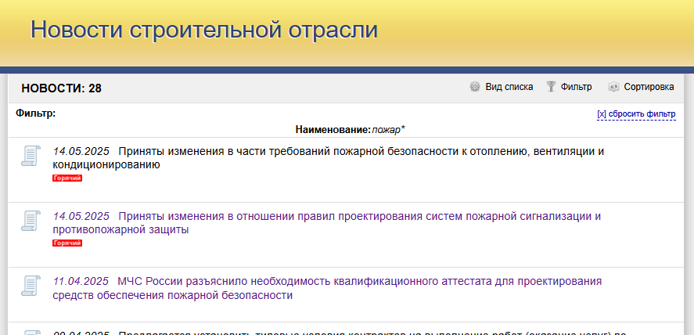This screenshot has height=335, width=694.
Task: Reset filter via [x] сбросить фильтр link
Action: [636, 114]
